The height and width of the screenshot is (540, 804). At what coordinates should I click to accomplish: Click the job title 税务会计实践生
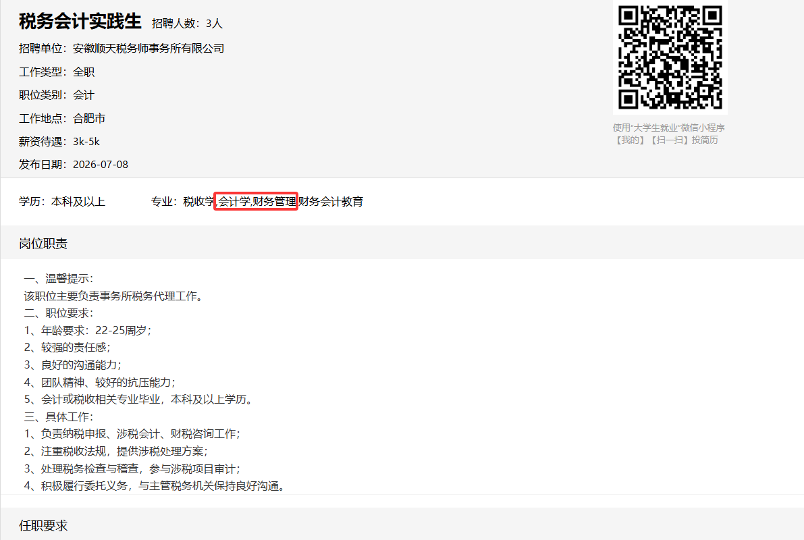point(80,22)
